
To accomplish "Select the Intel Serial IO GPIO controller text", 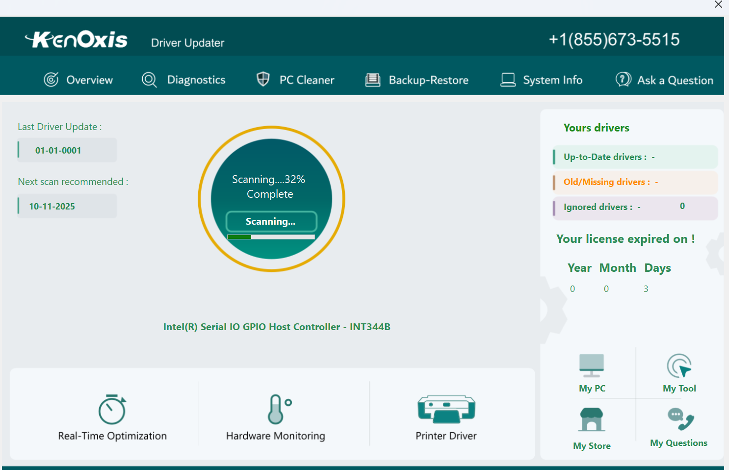I will pos(277,326).
